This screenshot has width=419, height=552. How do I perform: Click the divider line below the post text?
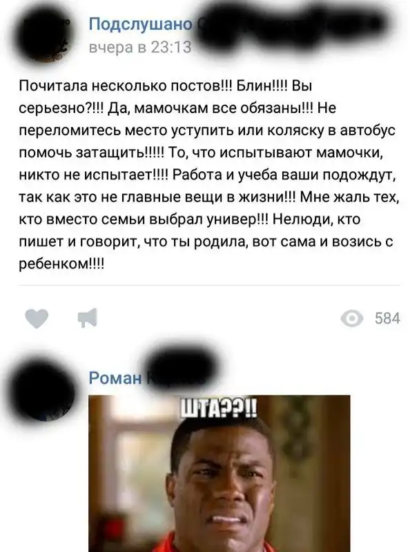[x=209, y=285]
